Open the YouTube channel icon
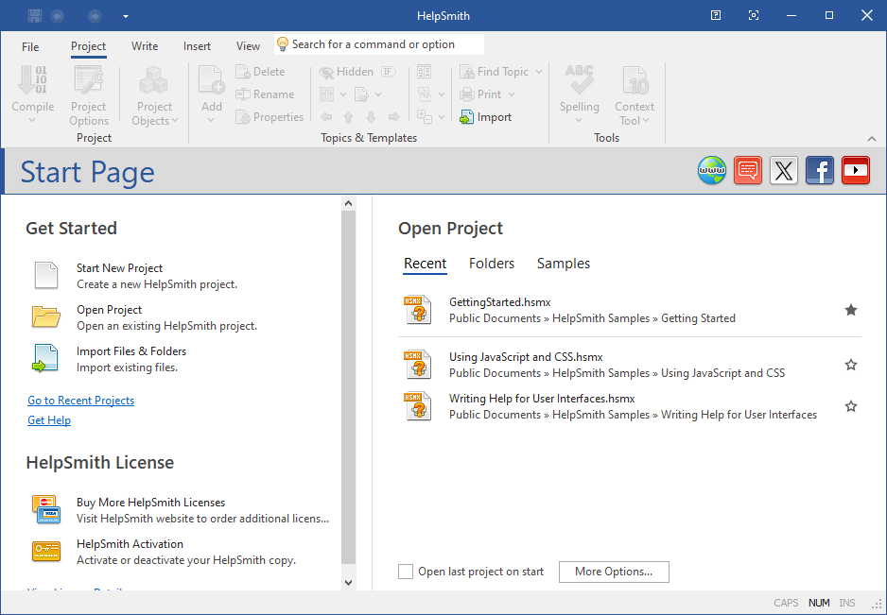 coord(855,170)
